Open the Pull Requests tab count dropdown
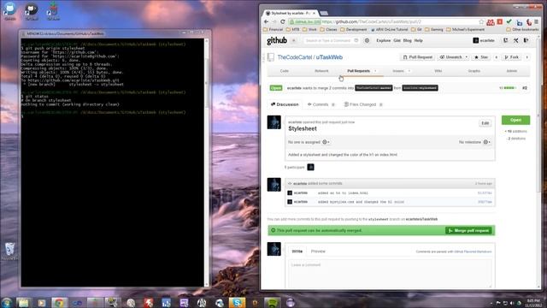 coord(376,71)
